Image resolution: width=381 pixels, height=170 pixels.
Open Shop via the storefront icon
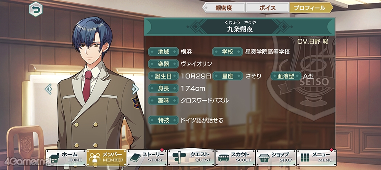click(264, 158)
